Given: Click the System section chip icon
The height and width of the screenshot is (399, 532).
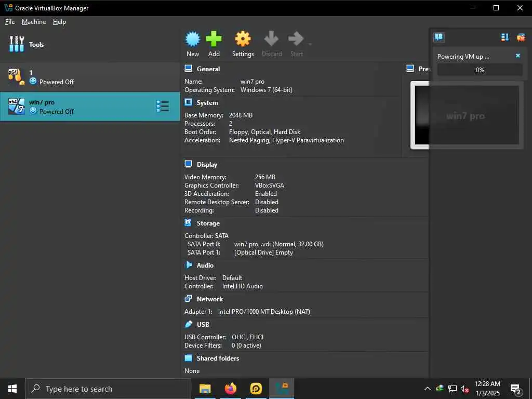Looking at the screenshot, I should coord(188,102).
